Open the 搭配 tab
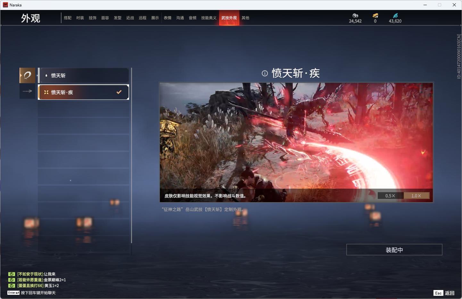Screen dimensions: 462x299 click(68, 18)
